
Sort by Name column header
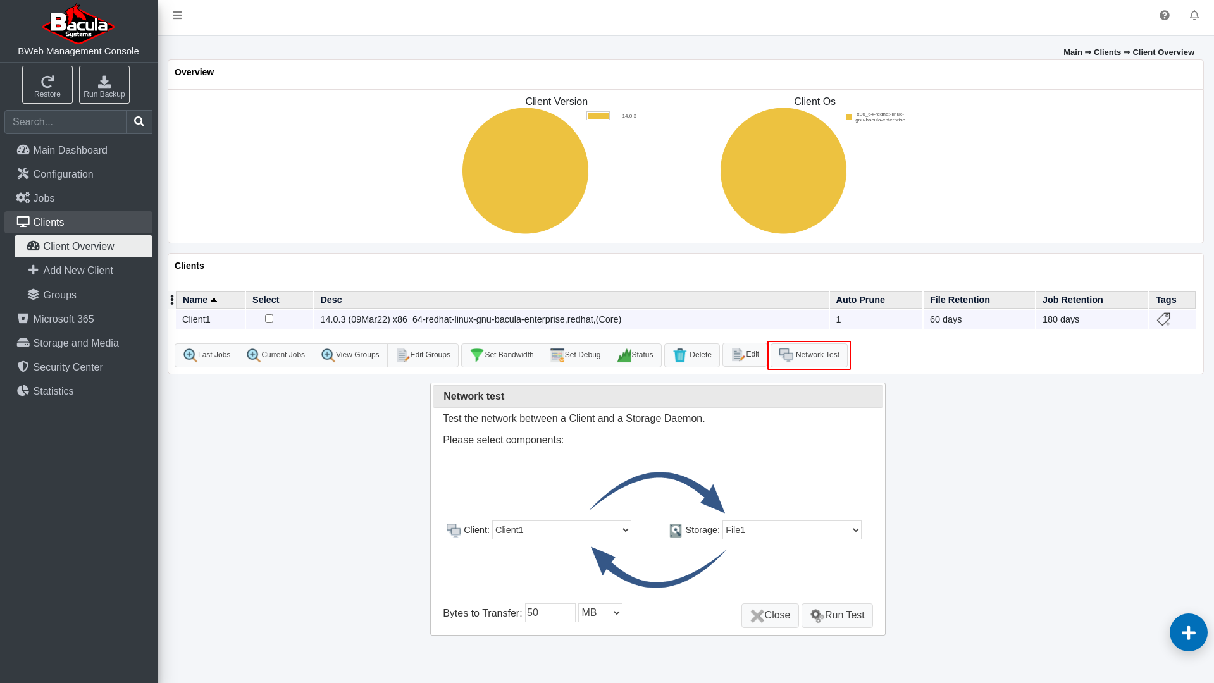(x=210, y=300)
